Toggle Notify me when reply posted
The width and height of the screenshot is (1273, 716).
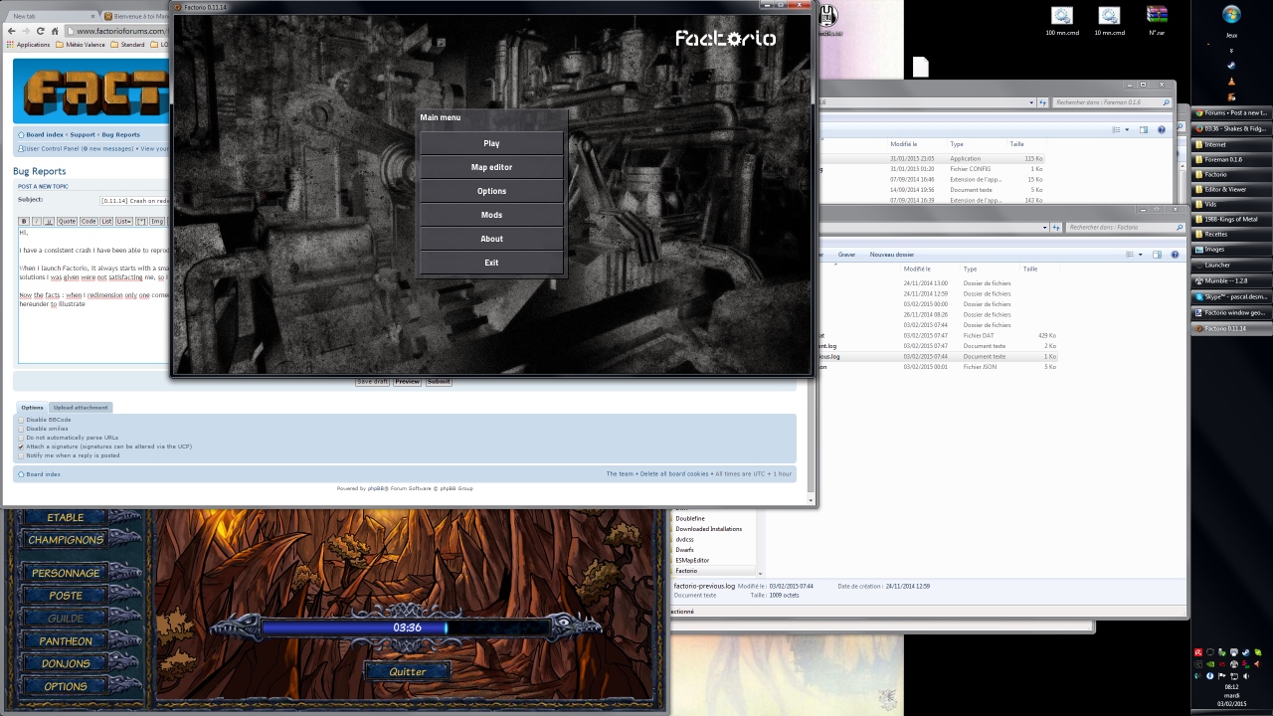coord(21,455)
